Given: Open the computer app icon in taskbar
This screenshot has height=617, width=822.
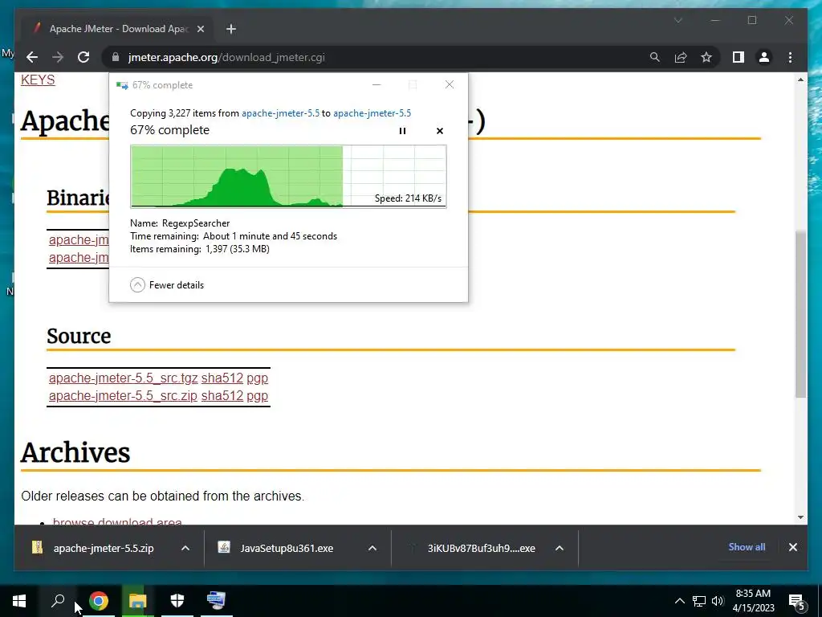Looking at the screenshot, I should tap(216, 601).
